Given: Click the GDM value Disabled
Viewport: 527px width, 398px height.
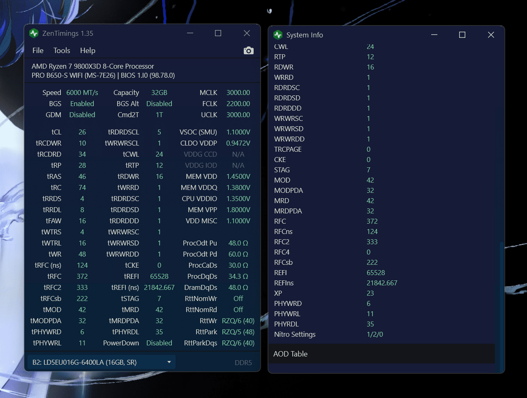Looking at the screenshot, I should pyautogui.click(x=82, y=115).
